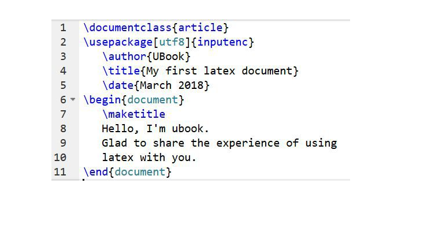Click the word article in braces
446x228 pixels.
200,28
